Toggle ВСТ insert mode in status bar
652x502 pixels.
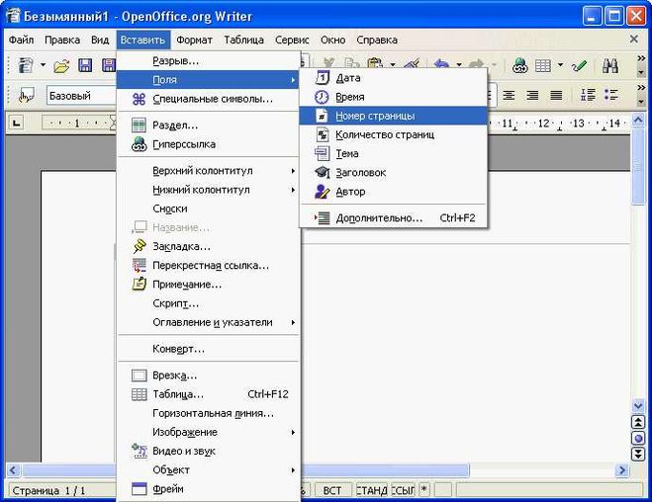(x=332, y=489)
